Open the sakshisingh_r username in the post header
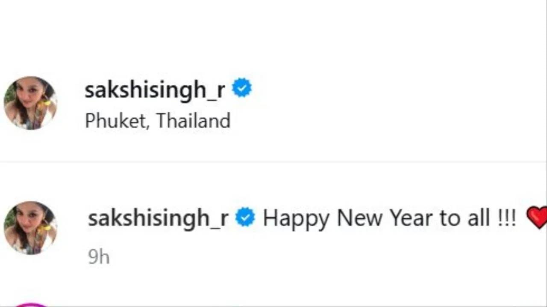Screen dimensions: 547x307 click(155, 90)
